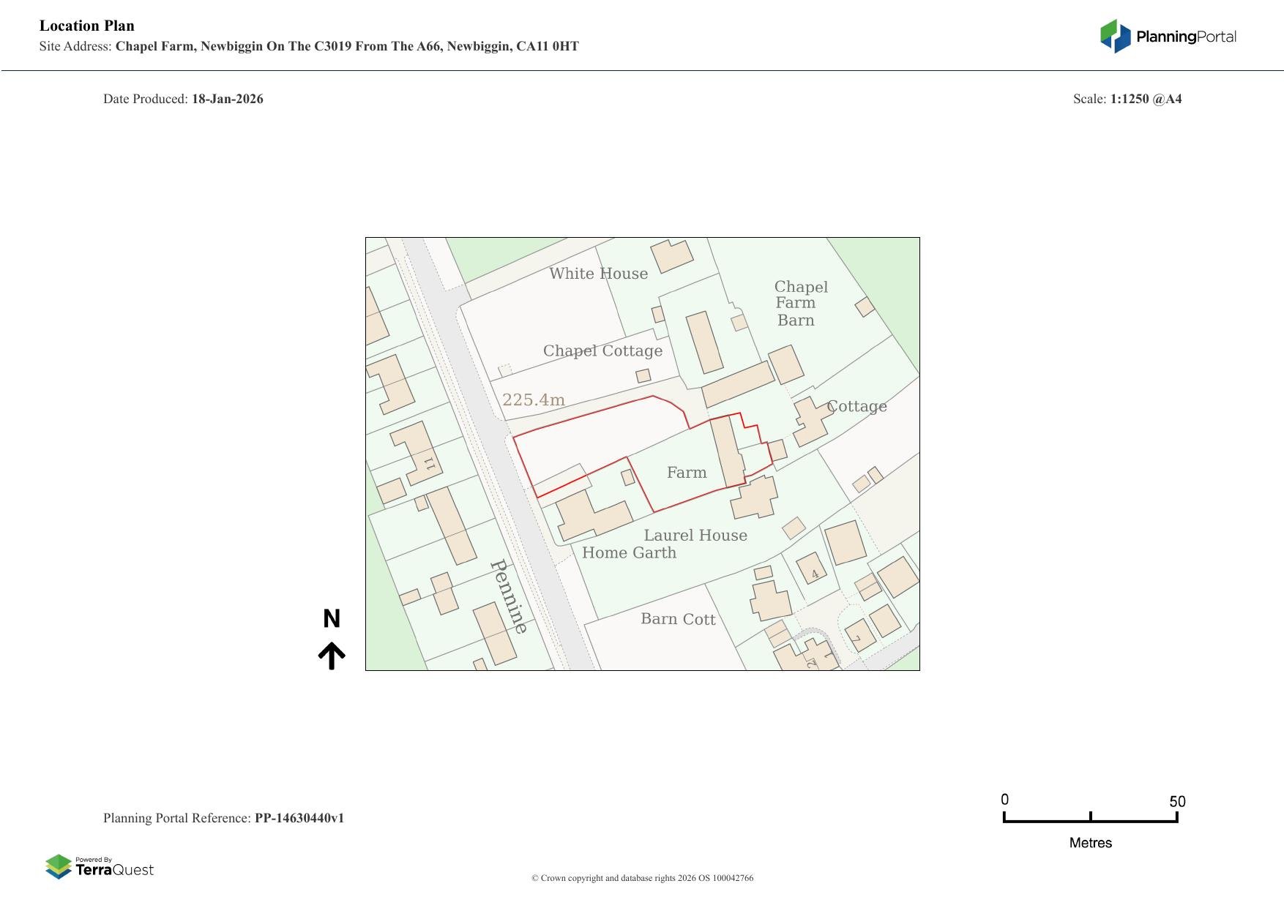This screenshot has height=908, width=1284.
Task: Click the north arrow symbol
Action: click(332, 656)
